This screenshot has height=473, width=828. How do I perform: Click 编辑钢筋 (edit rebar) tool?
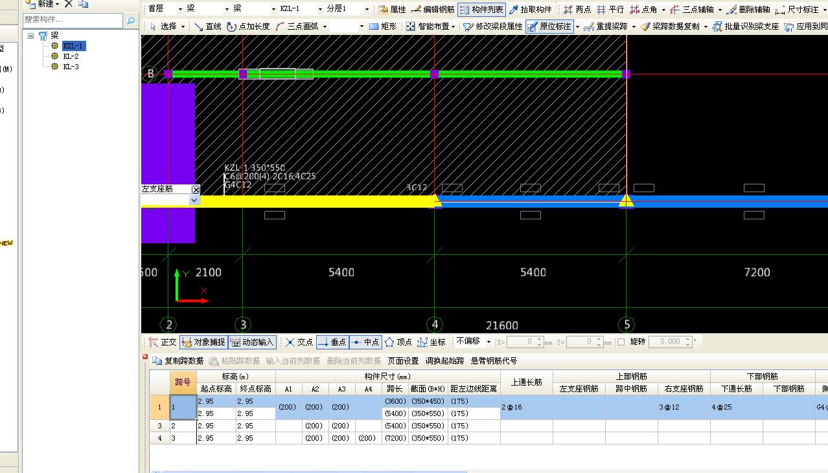[433, 10]
